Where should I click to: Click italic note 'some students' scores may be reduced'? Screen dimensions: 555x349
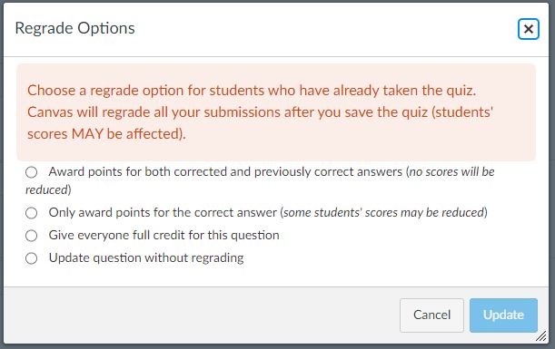click(x=383, y=213)
